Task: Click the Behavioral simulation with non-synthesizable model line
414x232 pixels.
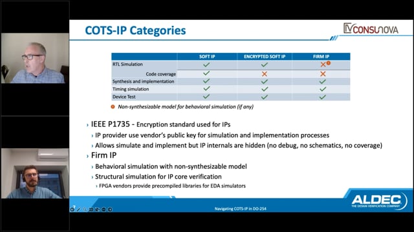Action: point(171,166)
